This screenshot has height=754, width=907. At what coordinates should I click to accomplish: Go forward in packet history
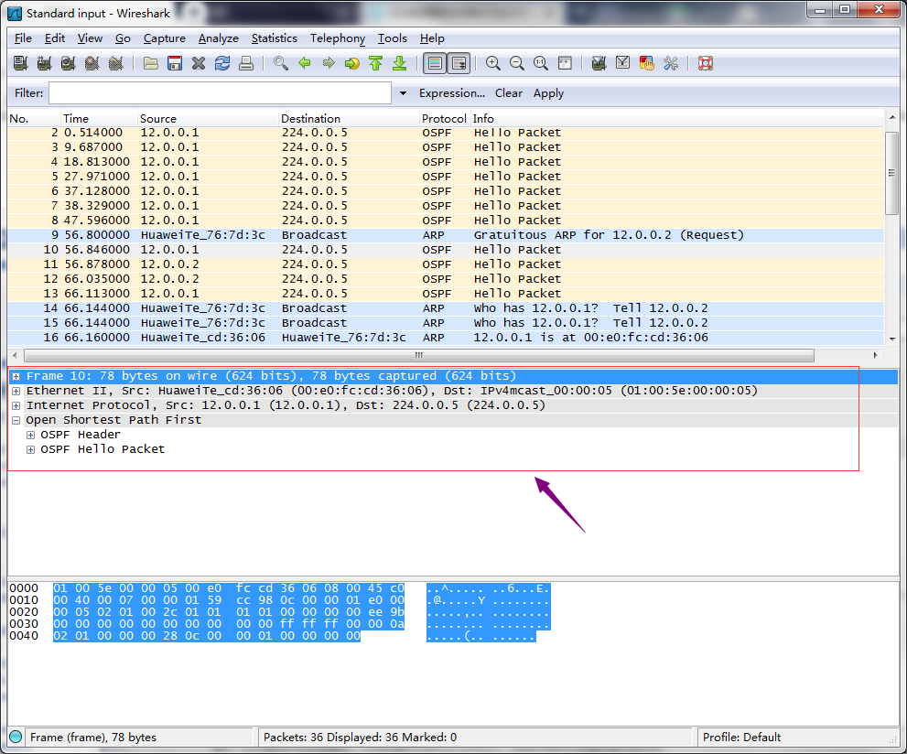(x=329, y=63)
